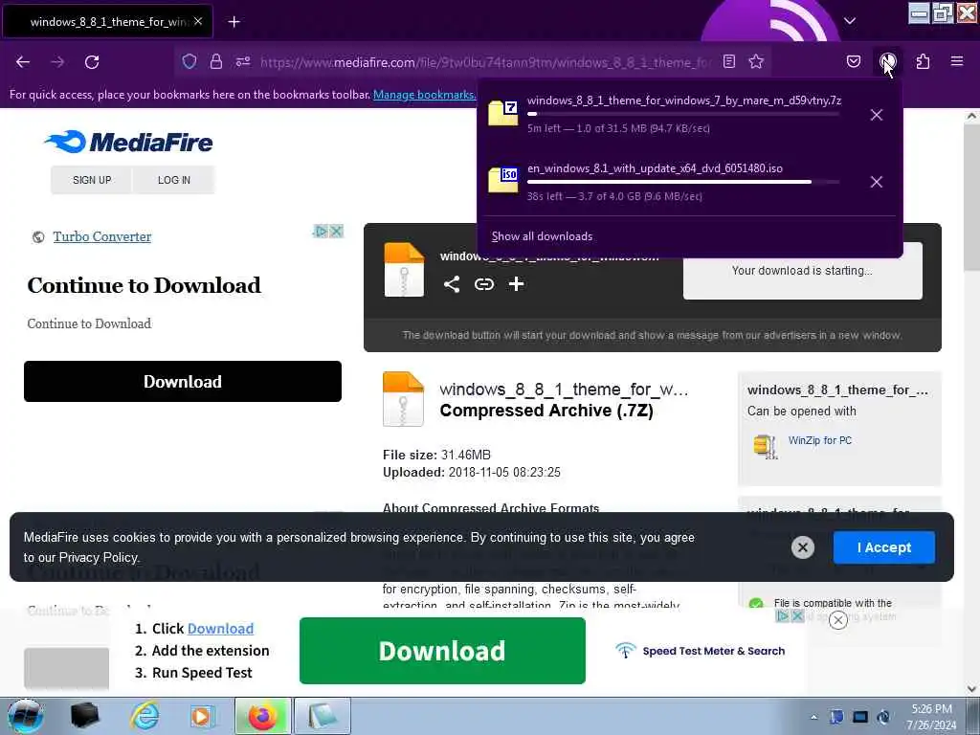Click the page vertical scrollbar thumb

(972, 197)
